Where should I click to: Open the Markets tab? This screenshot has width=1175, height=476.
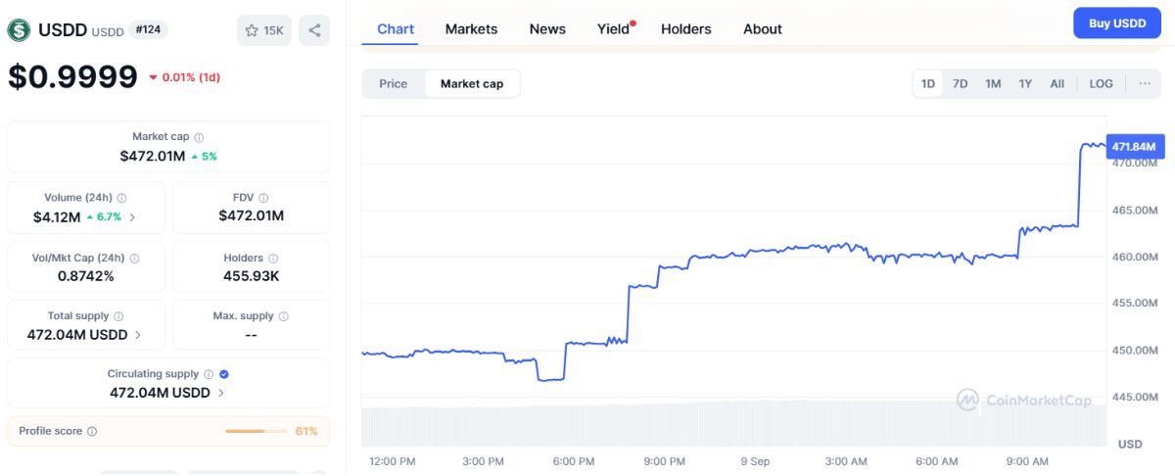[x=471, y=28]
